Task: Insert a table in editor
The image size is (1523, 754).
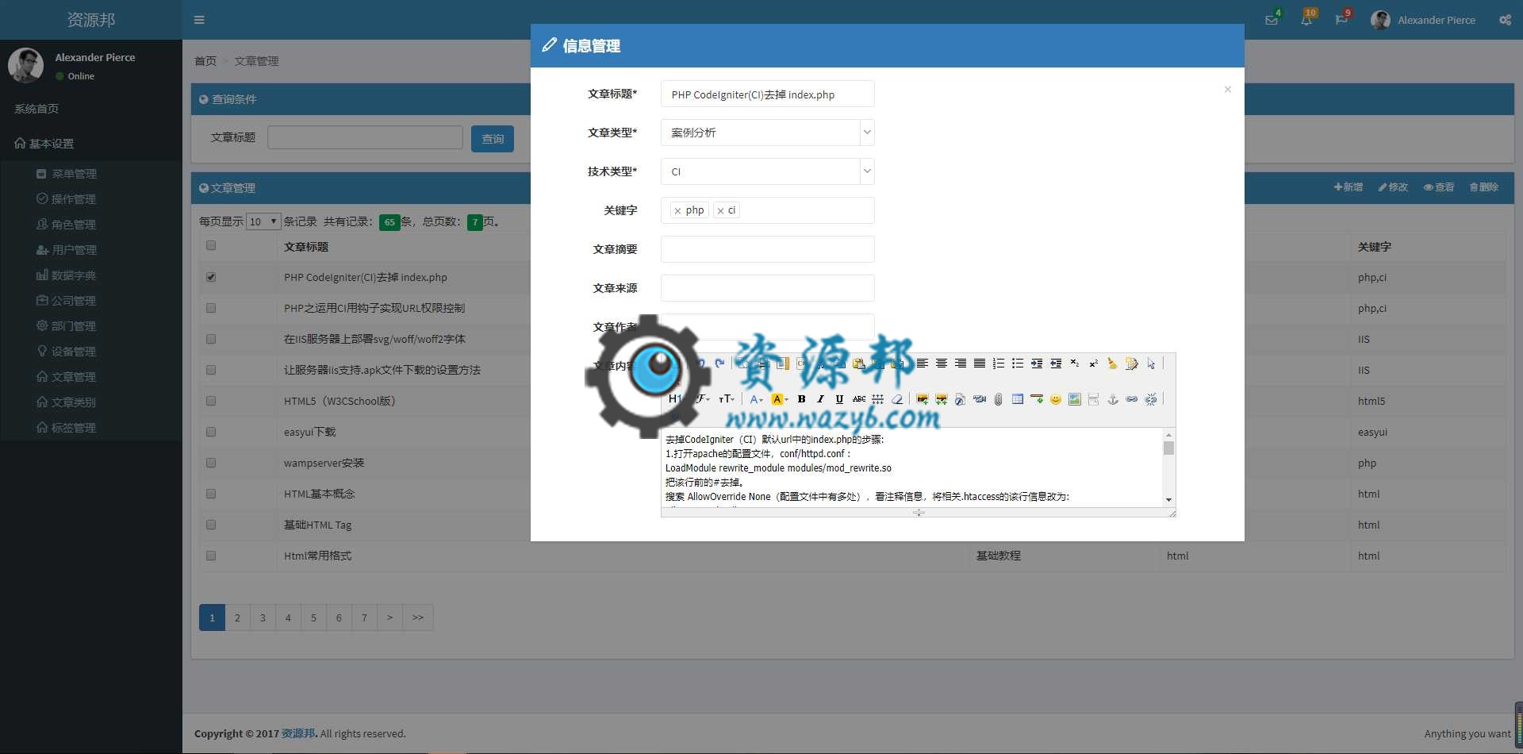Action: [1018, 399]
